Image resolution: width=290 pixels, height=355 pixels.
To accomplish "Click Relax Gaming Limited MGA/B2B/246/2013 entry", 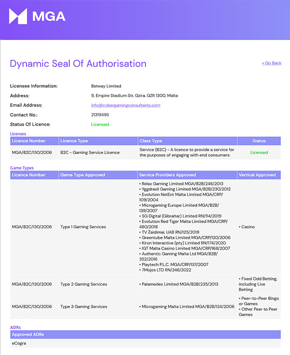I will [181, 184].
